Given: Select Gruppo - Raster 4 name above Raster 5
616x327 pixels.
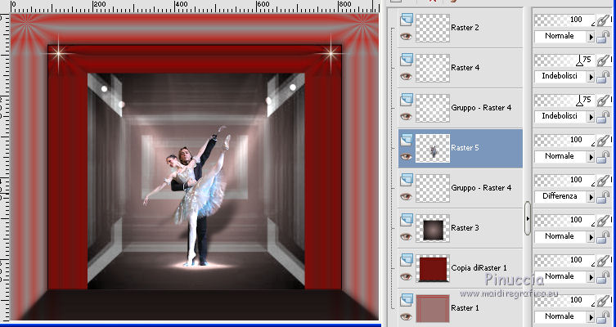Looking at the screenshot, I should pos(481,108).
